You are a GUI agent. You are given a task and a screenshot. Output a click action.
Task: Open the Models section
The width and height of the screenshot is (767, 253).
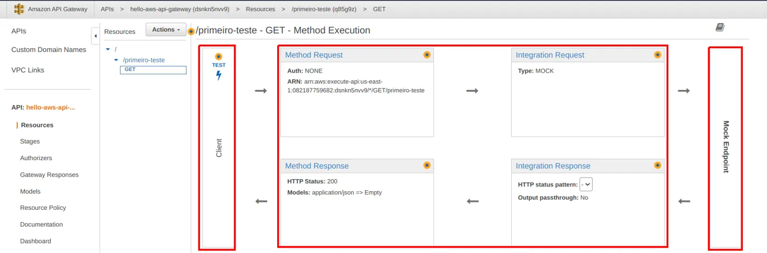coord(30,191)
